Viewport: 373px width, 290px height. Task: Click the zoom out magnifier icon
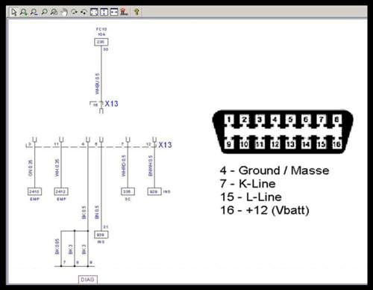point(34,12)
